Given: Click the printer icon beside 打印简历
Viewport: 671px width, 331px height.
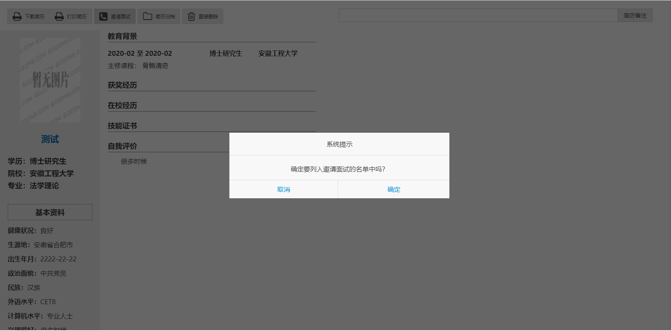Looking at the screenshot, I should pyautogui.click(x=59, y=17).
